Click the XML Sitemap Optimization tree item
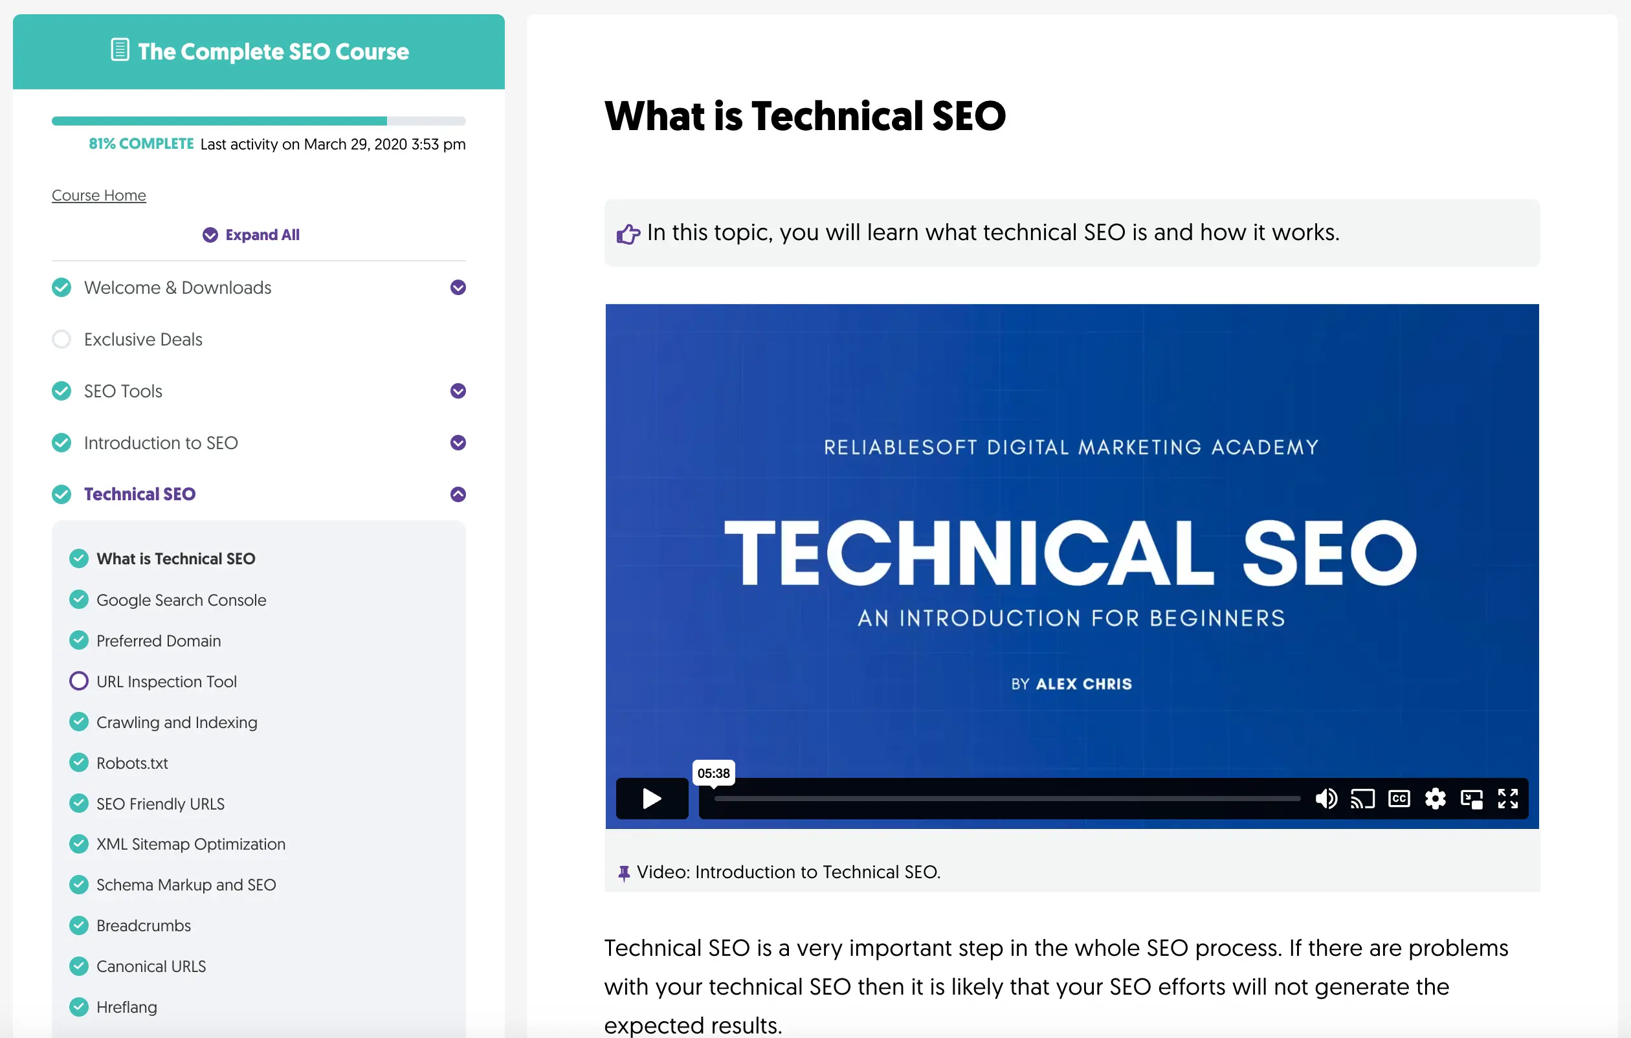Screen dimensions: 1631x1038 point(190,845)
